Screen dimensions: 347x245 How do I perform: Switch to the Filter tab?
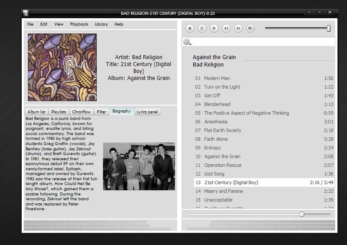tap(101, 112)
